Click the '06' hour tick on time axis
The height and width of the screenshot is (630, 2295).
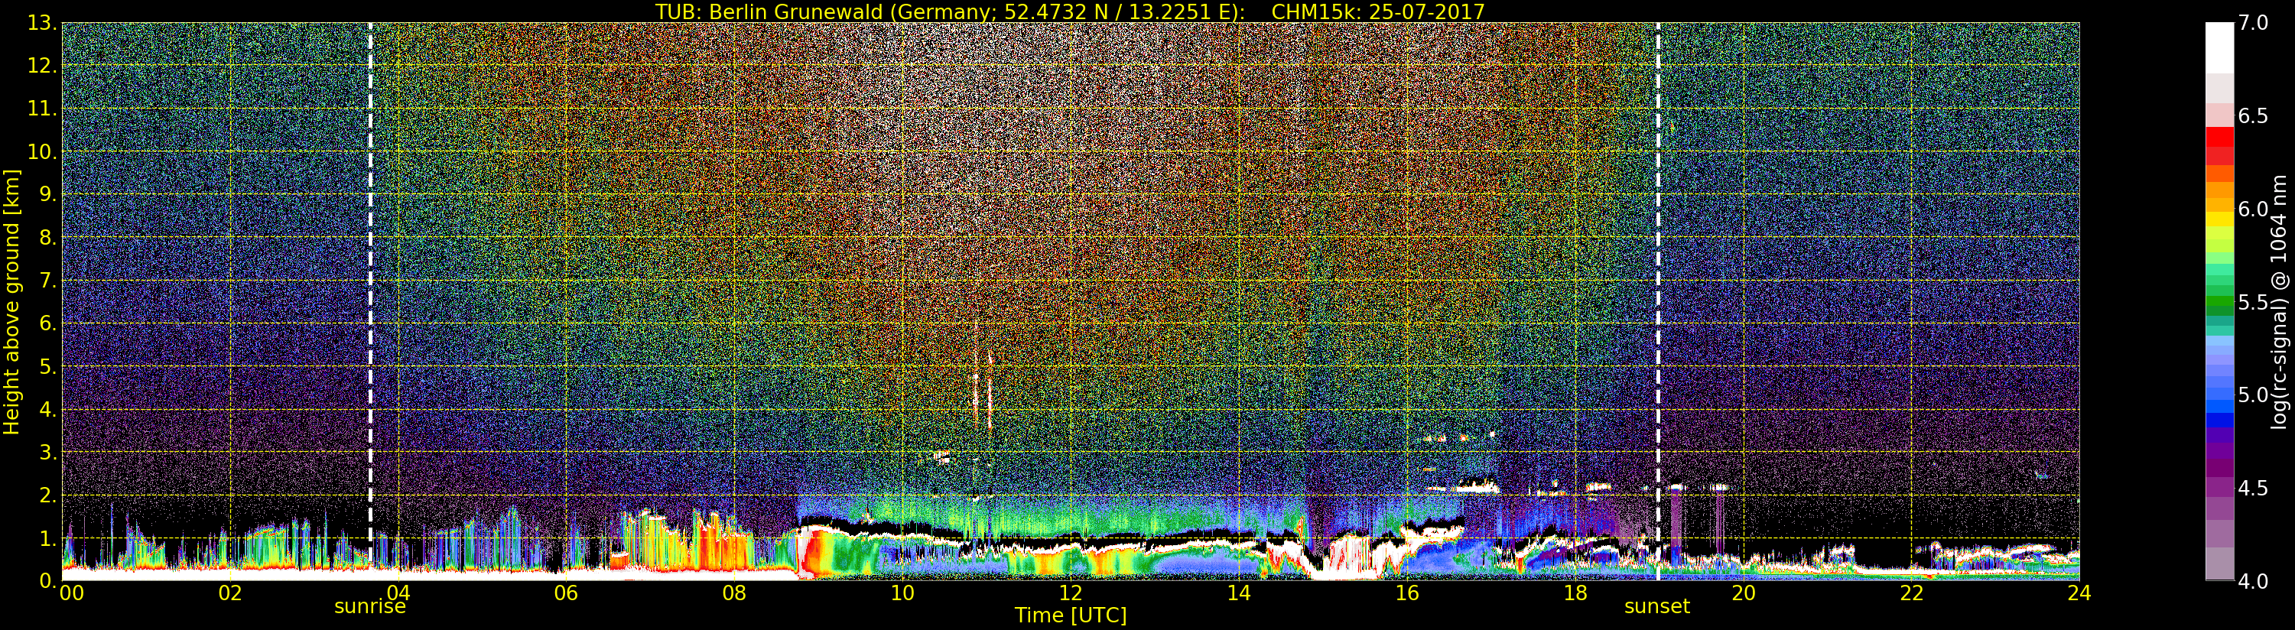pyautogui.click(x=566, y=593)
